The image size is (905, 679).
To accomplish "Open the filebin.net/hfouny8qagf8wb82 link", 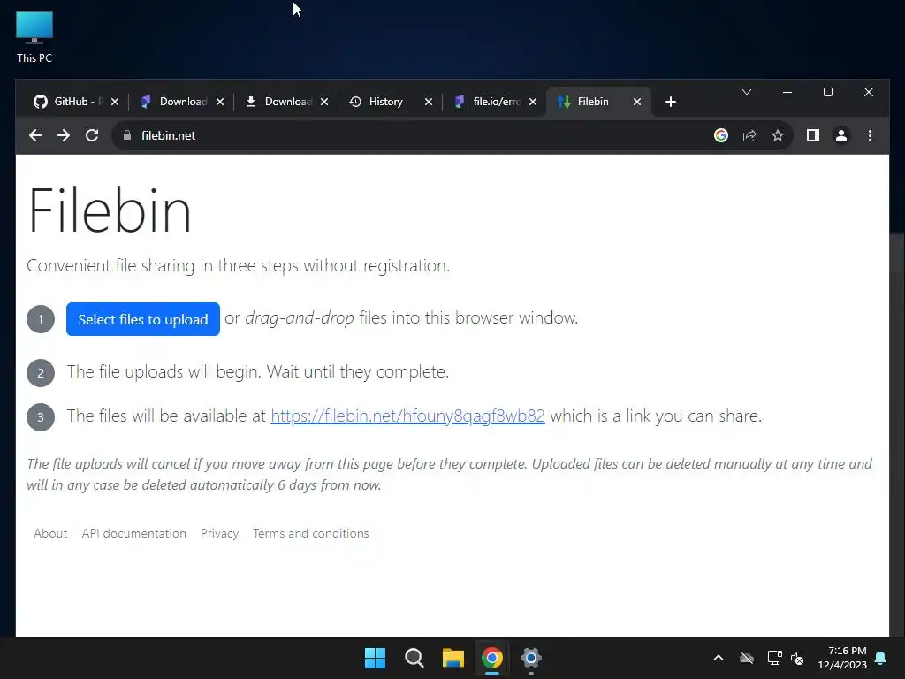I will 407,416.
